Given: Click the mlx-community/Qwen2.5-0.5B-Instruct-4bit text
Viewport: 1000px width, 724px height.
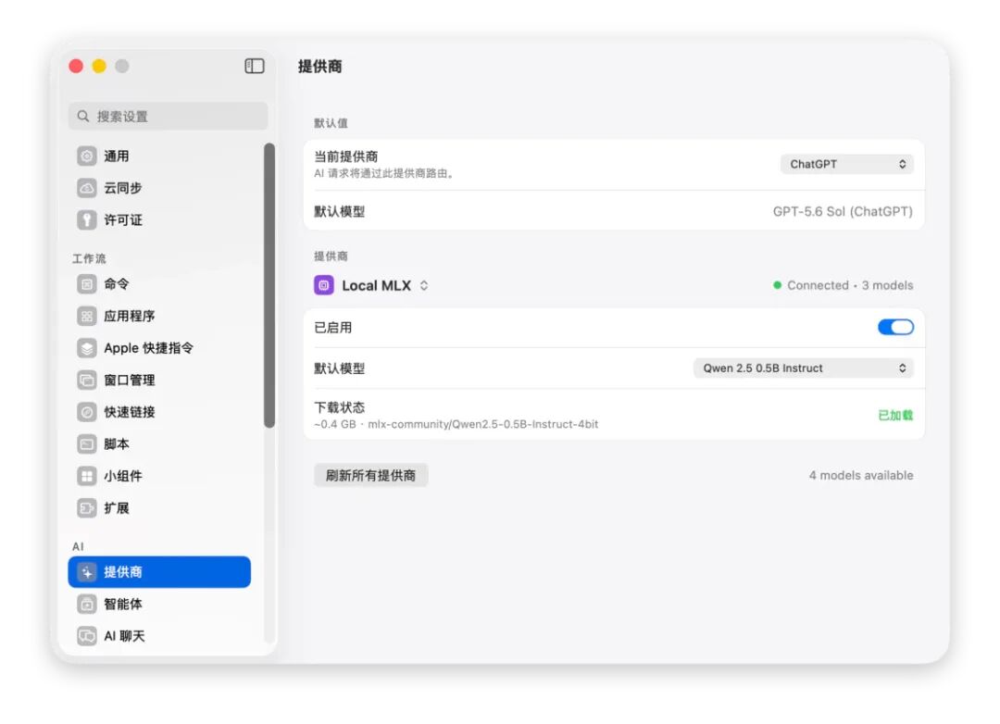Looking at the screenshot, I should click(482, 424).
